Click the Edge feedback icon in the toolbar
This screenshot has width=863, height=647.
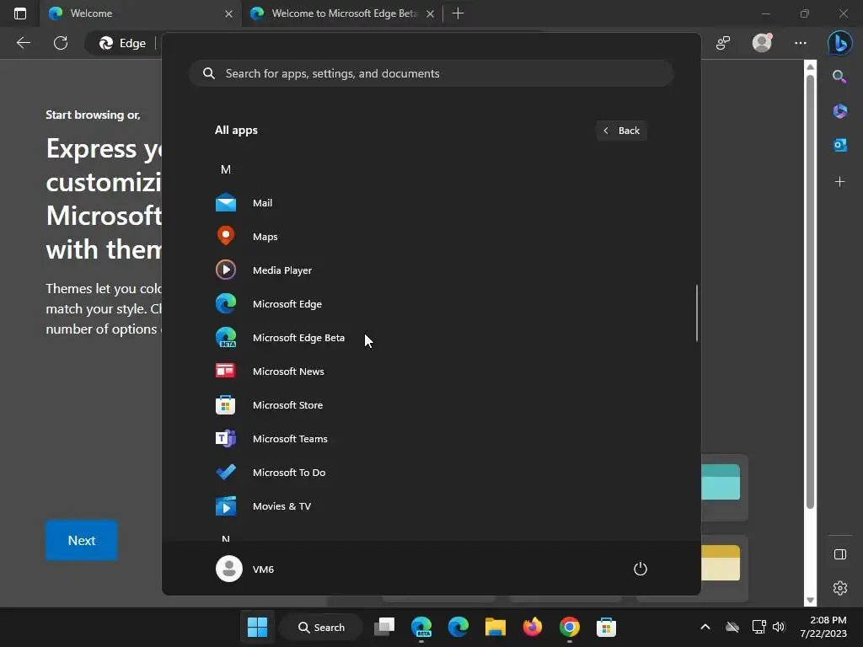(x=723, y=43)
